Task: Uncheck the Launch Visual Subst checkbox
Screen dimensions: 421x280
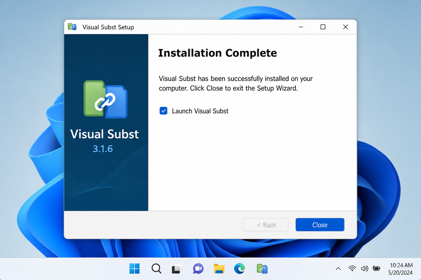Action: (163, 111)
